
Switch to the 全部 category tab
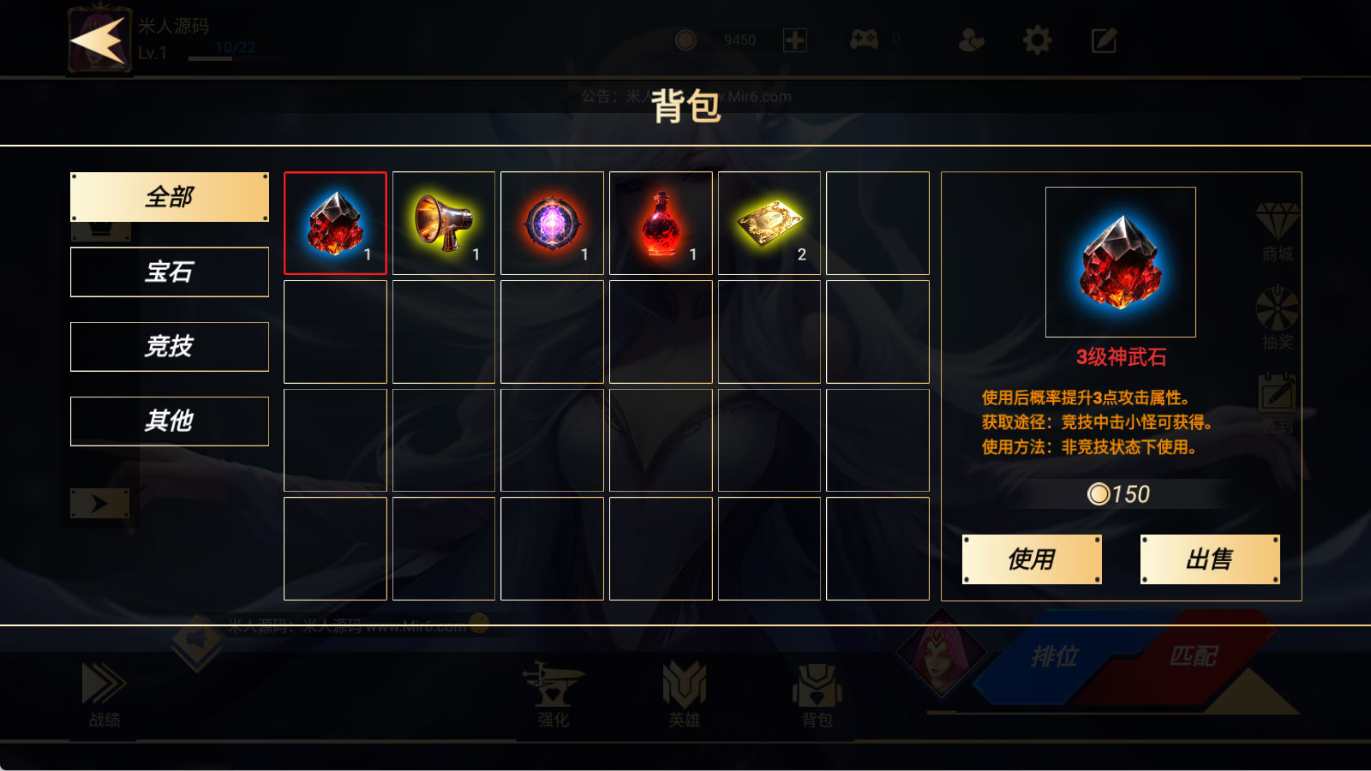pyautogui.click(x=170, y=197)
